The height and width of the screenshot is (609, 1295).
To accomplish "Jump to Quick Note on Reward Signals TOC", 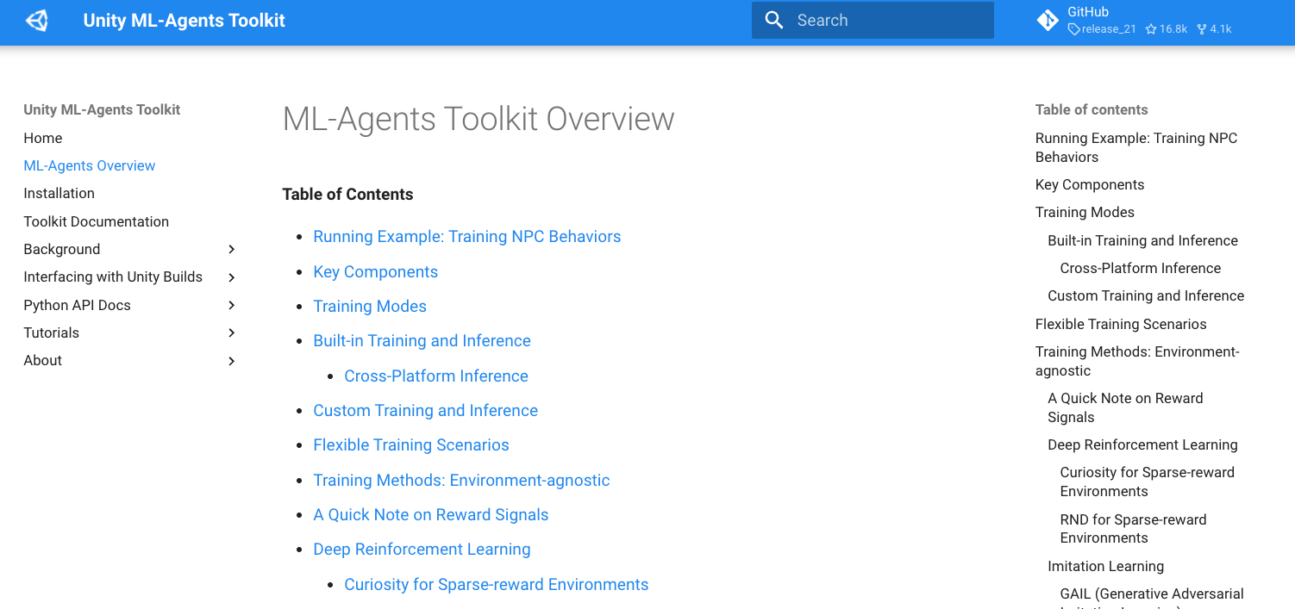I will point(1125,407).
